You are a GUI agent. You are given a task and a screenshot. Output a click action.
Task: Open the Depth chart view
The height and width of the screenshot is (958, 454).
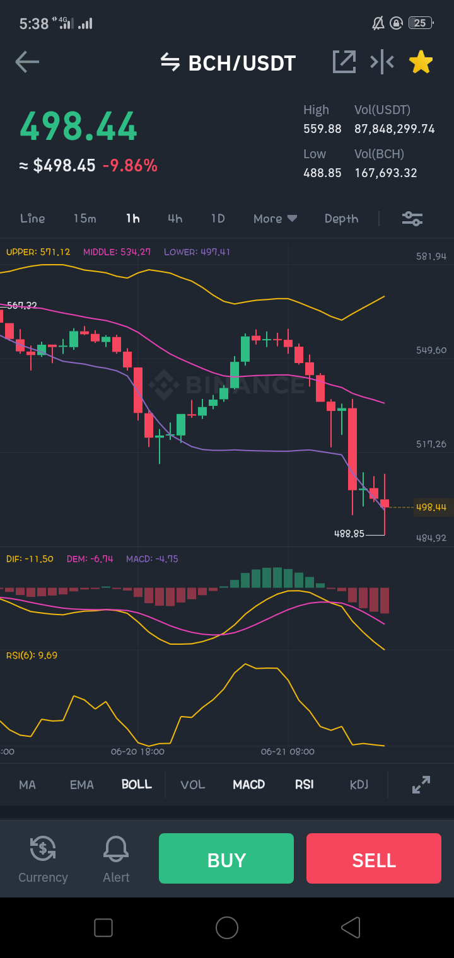[341, 219]
